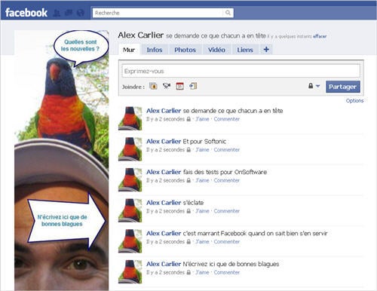Comment on 'fais des tests pour OnSoftware' post

click(x=227, y=180)
